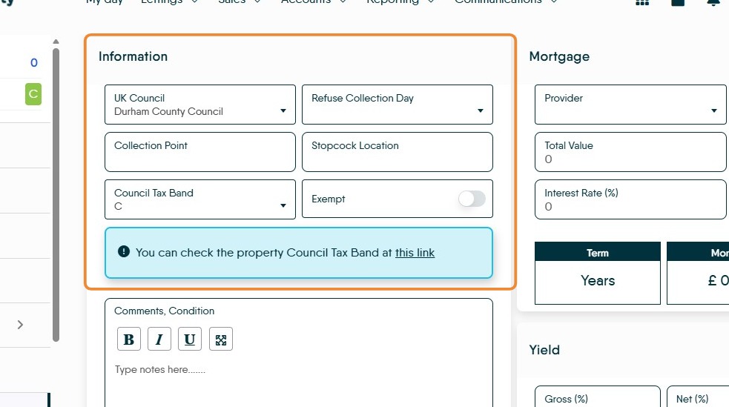This screenshot has height=407, width=729.
Task: Open the mortgage Provider dropdown
Action: (630, 105)
